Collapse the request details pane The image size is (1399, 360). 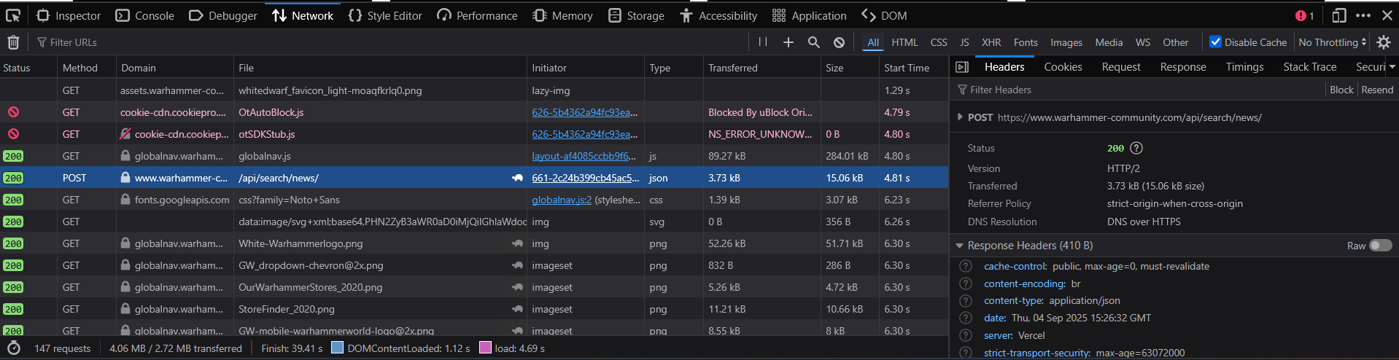tap(962, 67)
